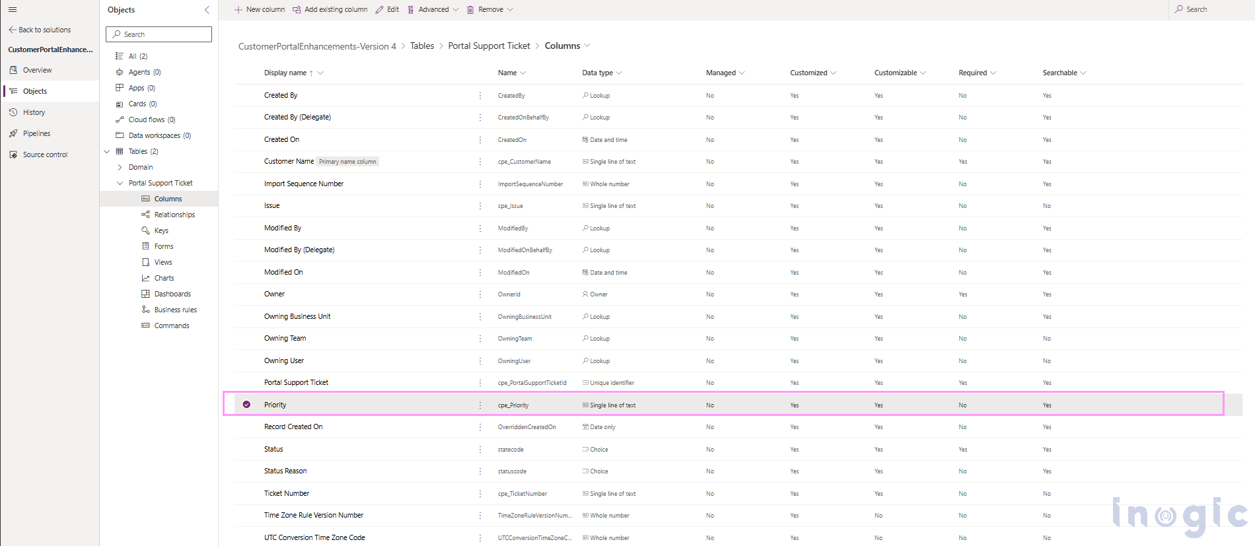The width and height of the screenshot is (1255, 546).
Task: Open the Advanced dropdown menu
Action: pos(433,9)
